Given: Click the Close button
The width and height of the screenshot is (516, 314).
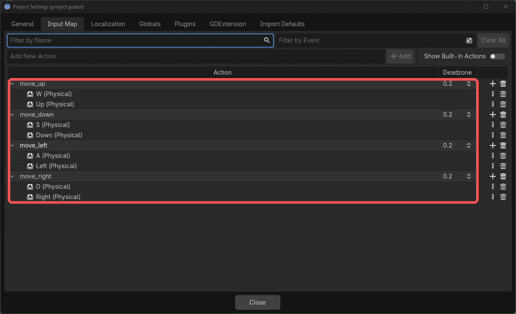Looking at the screenshot, I should (258, 302).
